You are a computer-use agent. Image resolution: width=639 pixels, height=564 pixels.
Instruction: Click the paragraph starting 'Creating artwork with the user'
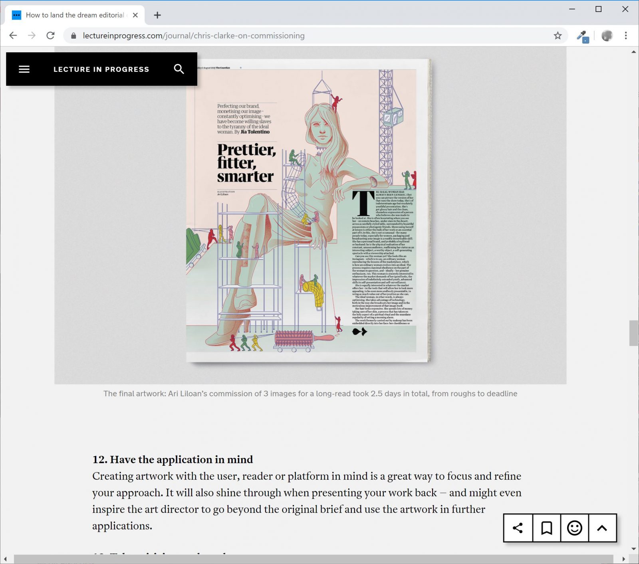[307, 501]
